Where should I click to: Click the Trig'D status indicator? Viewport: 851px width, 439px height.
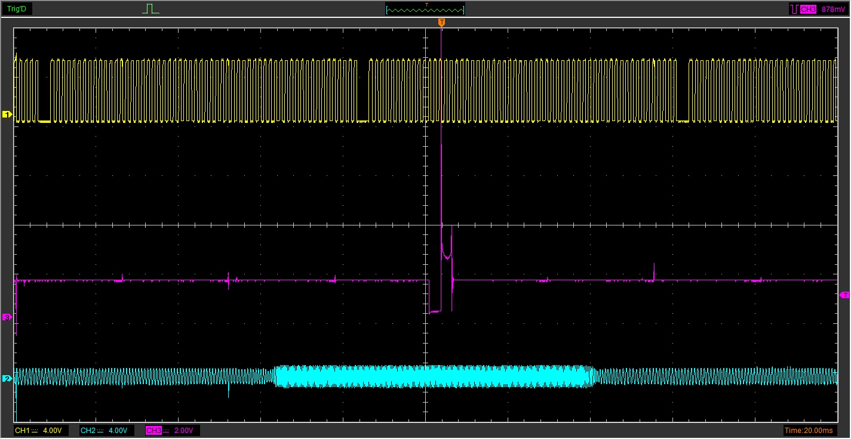pos(17,9)
